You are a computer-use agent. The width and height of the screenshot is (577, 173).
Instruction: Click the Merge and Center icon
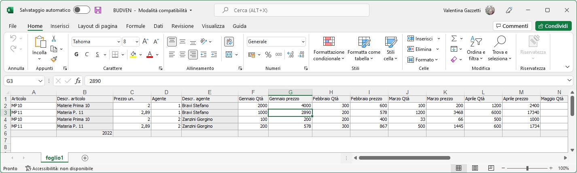tap(229, 54)
